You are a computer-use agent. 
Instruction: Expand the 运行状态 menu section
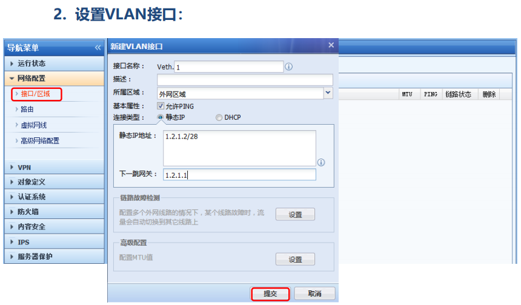55,64
